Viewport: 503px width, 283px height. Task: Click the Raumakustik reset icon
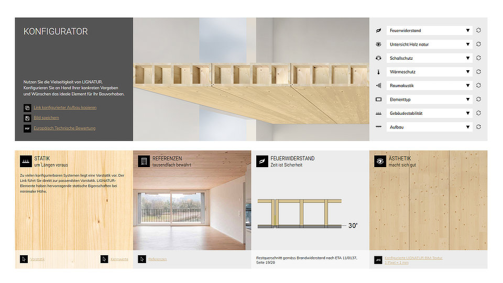pos(478,85)
